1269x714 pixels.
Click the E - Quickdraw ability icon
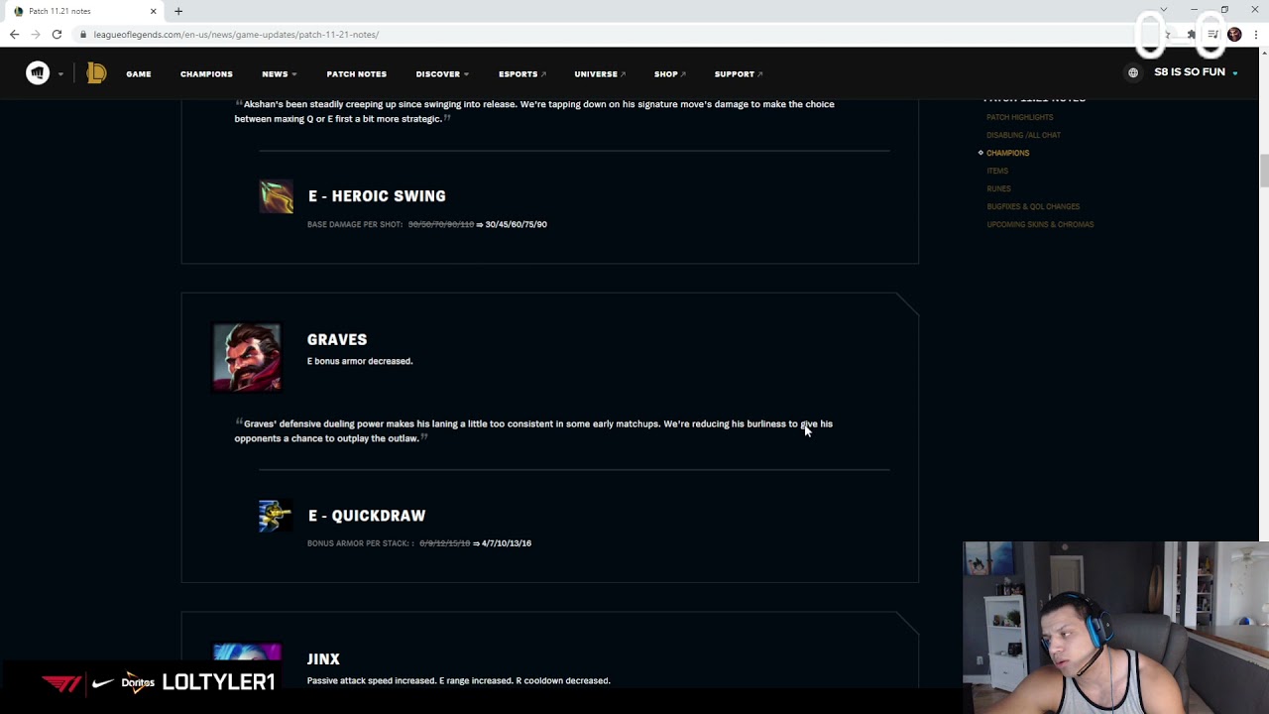[x=276, y=516]
